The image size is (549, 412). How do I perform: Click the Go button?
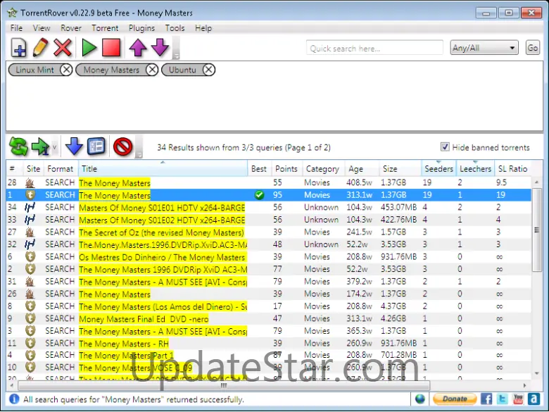[x=533, y=48]
